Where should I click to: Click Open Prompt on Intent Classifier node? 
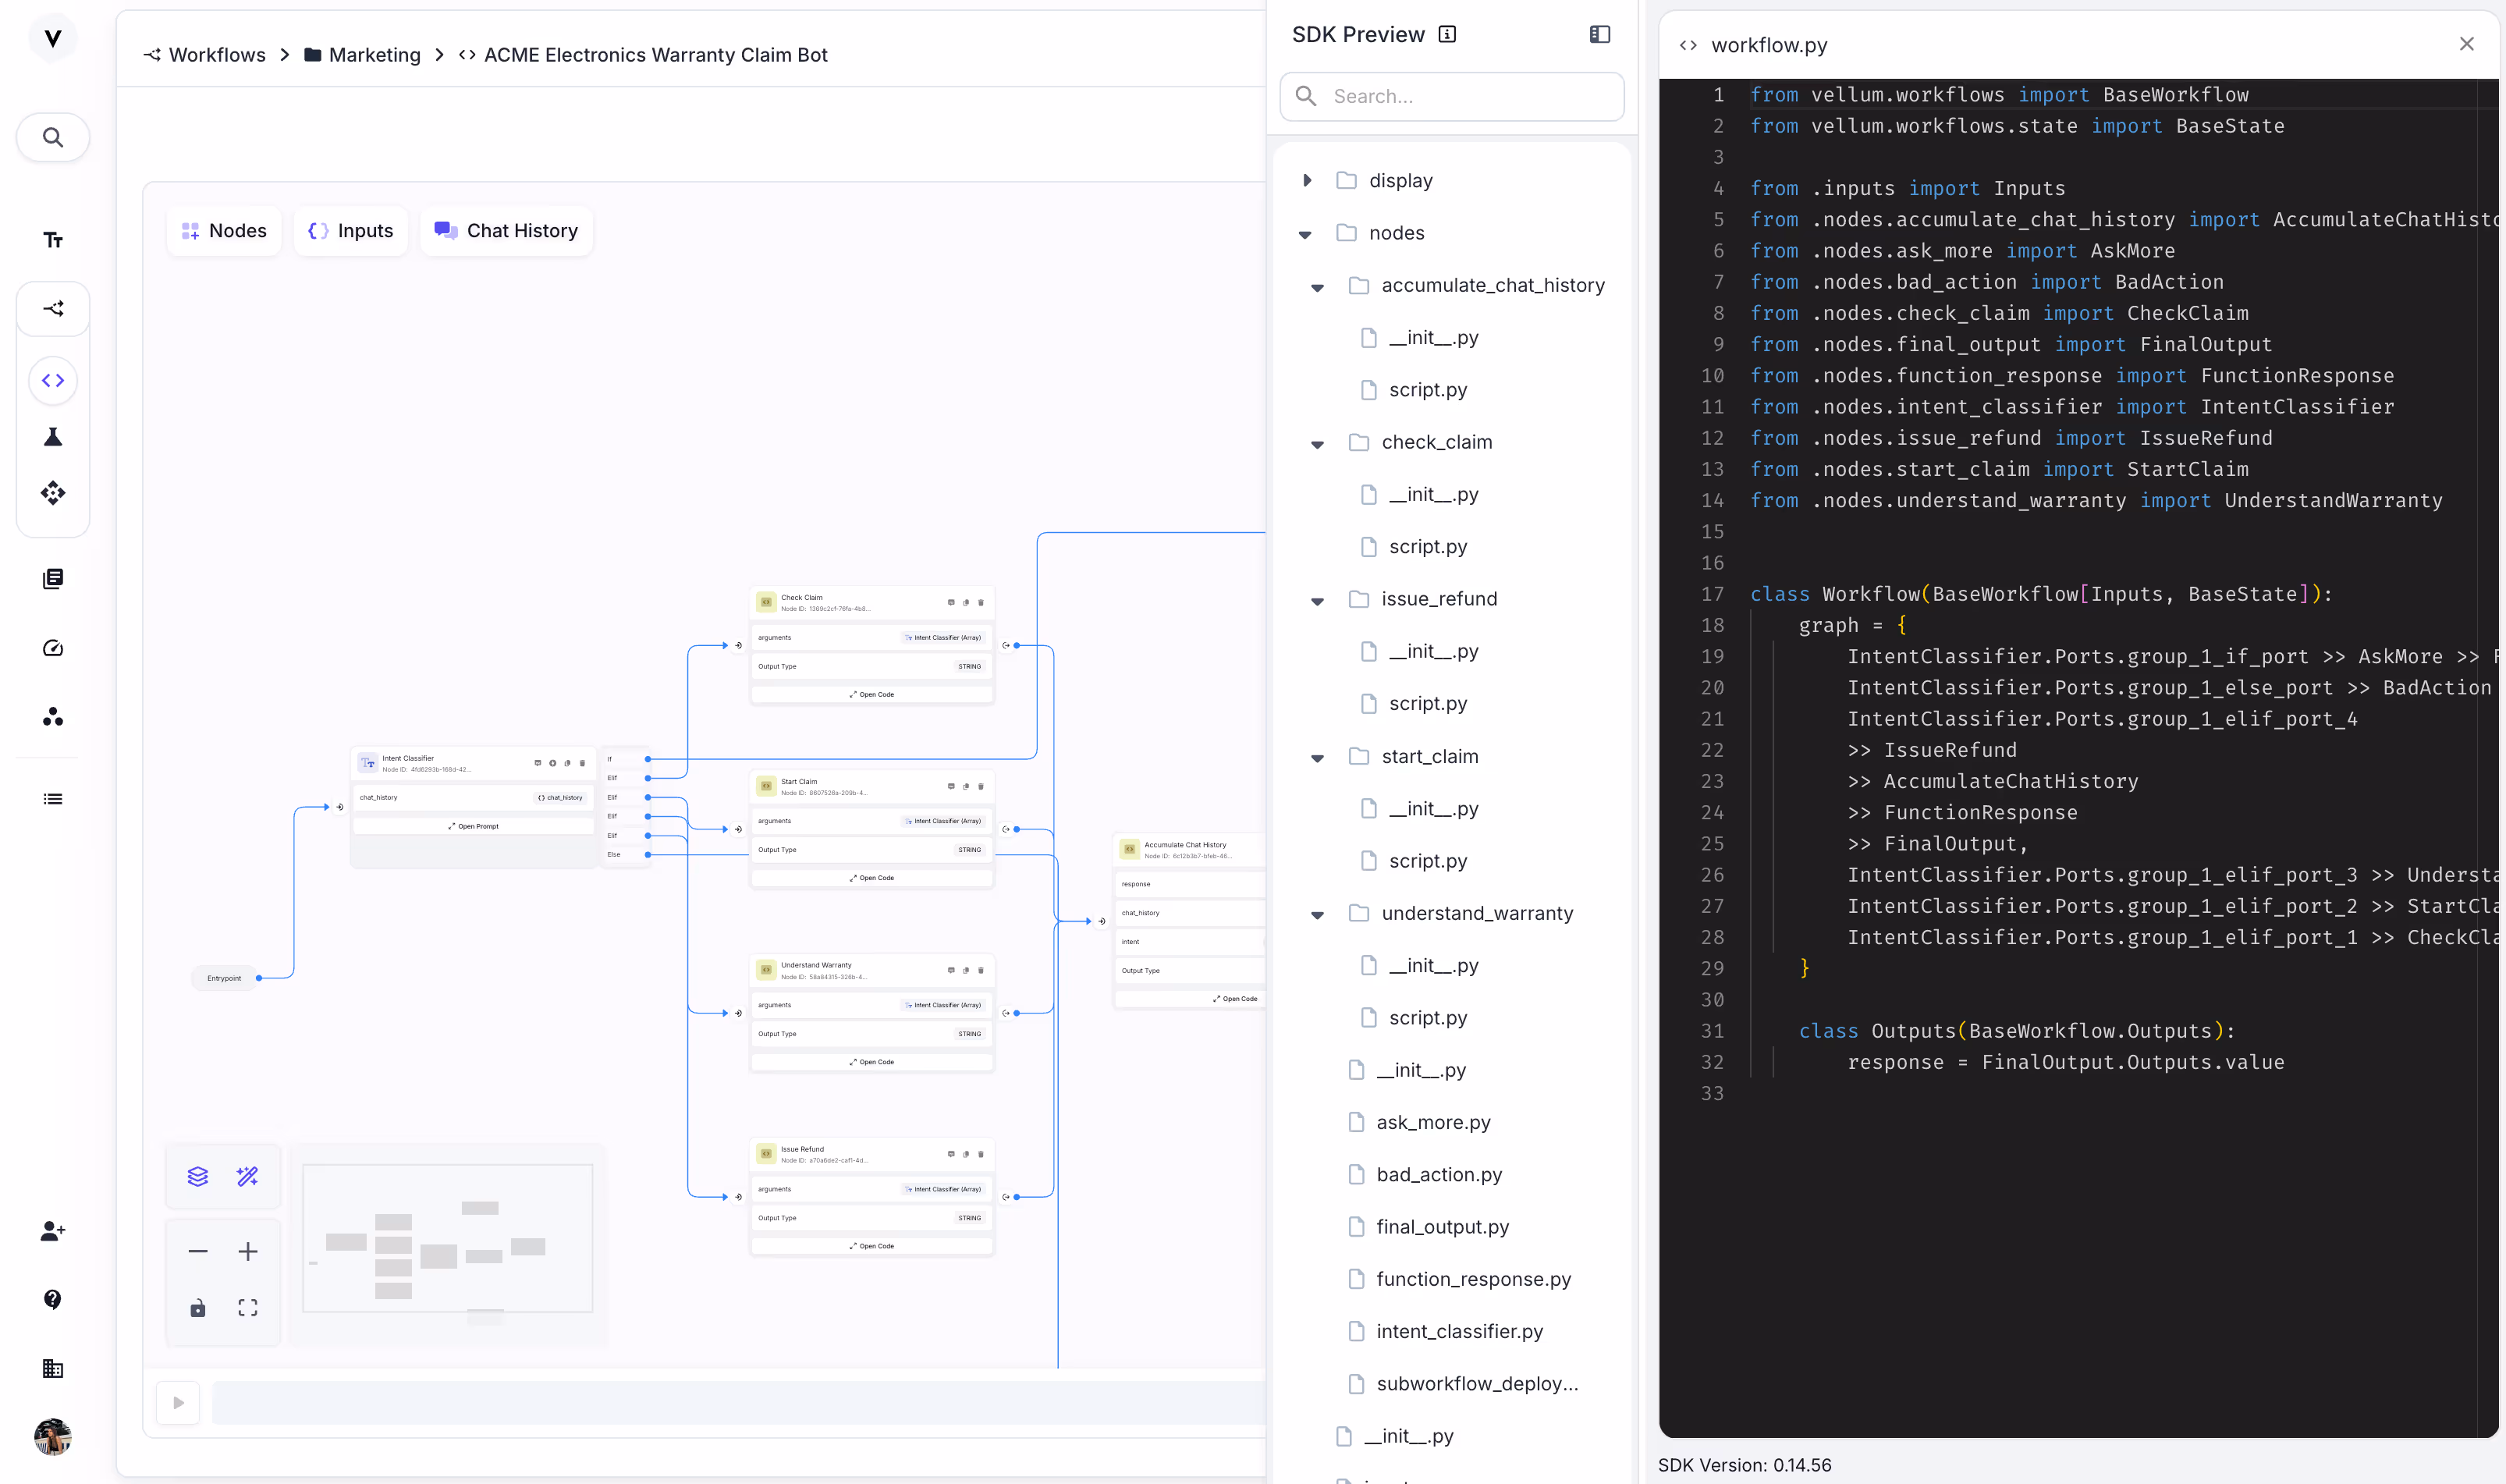[473, 826]
